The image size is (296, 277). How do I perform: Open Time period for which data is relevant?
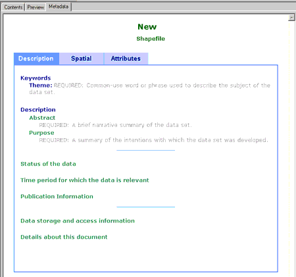point(85,180)
